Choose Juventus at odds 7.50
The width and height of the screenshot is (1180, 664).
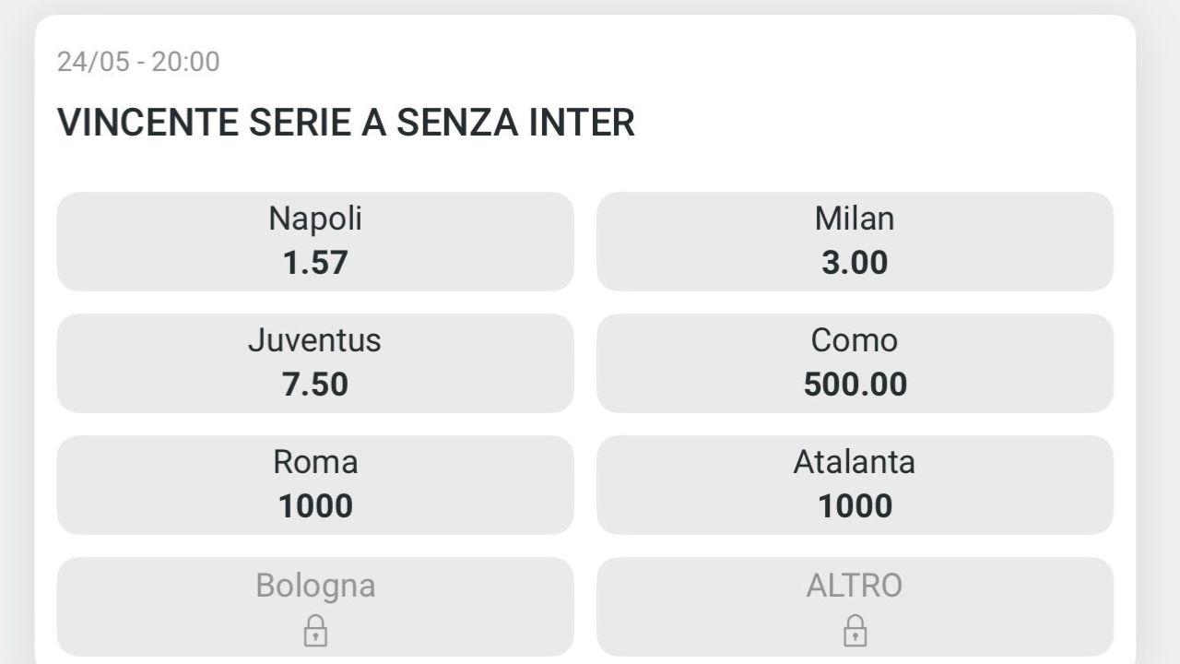(316, 362)
